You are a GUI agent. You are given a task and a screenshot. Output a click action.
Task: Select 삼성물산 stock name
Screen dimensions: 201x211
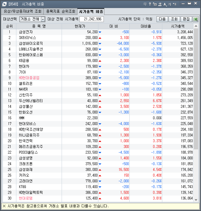[26, 106]
